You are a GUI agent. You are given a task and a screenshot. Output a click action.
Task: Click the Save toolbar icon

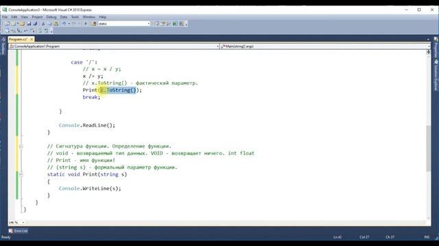[x=29, y=24]
